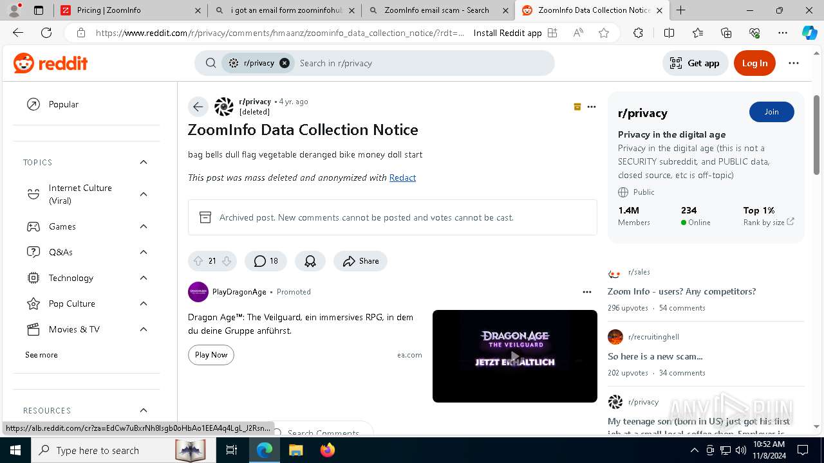Launch Firefox from the taskbar
Image resolution: width=824 pixels, height=463 pixels.
coord(328,450)
